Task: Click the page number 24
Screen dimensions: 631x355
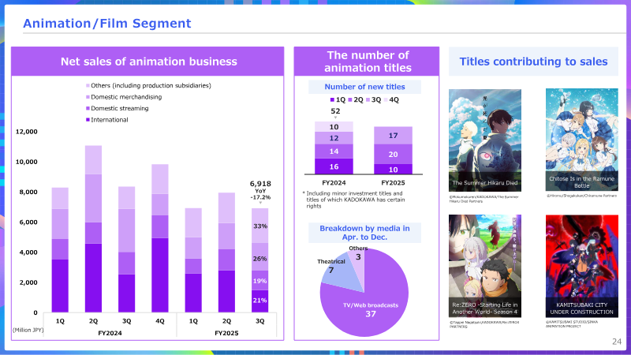Action: point(617,342)
